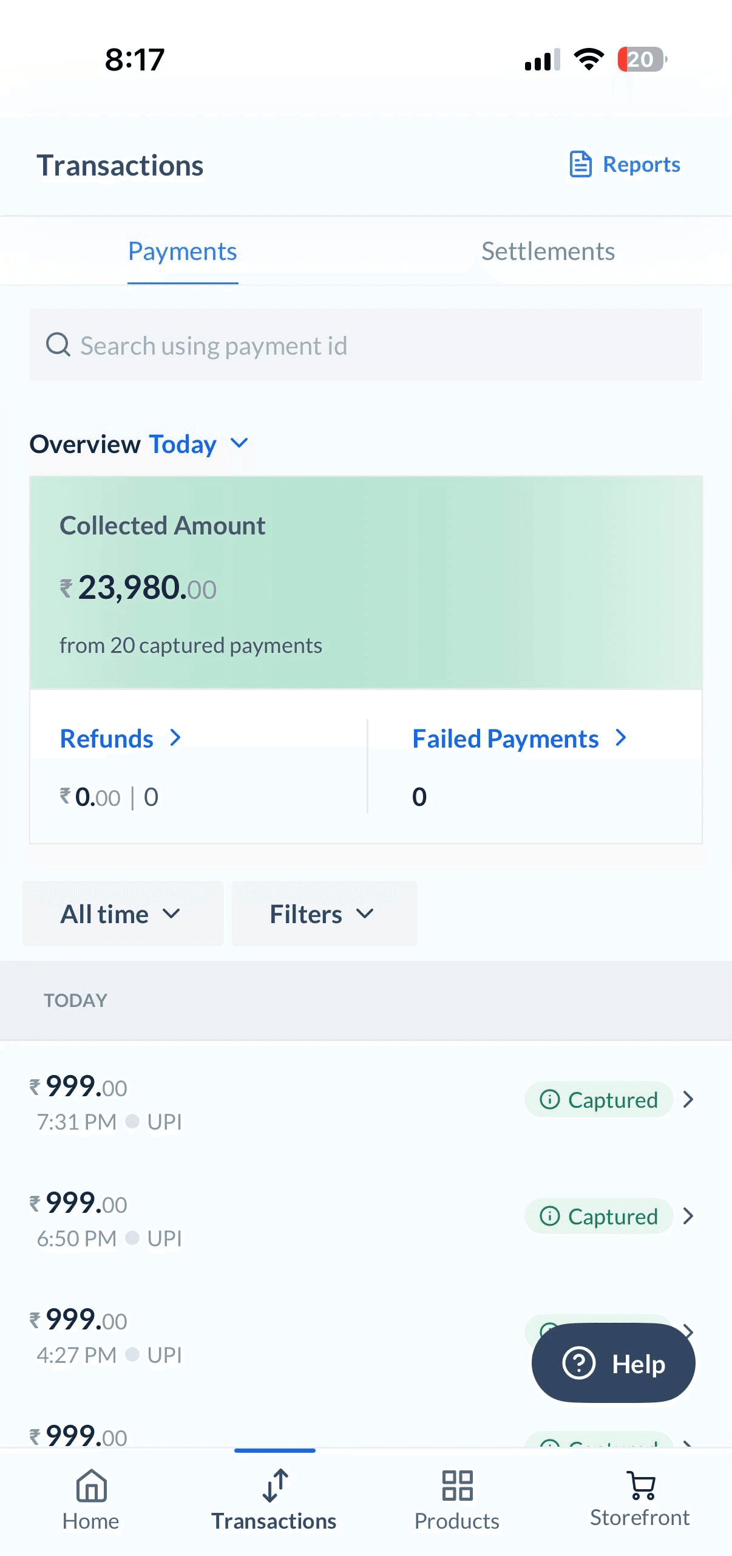Select the Payments tab
Viewport: 732px width, 1556px height.
pyautogui.click(x=182, y=251)
